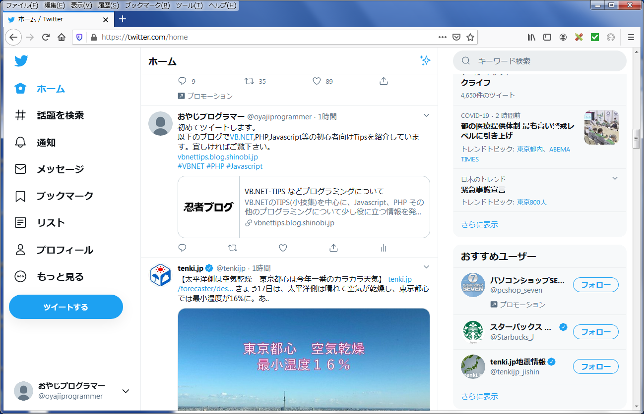Open Starbucks avatar in suggested users

473,332
